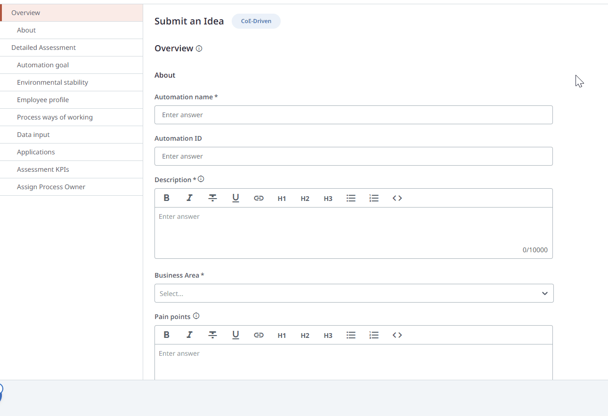Apply H3 heading in Pain points editor
Screen dimensions: 608x416
(x=328, y=335)
